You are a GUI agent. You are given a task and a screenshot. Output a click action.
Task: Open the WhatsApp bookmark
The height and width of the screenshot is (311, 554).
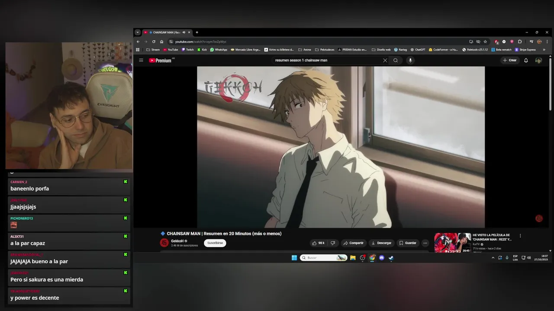(x=219, y=50)
